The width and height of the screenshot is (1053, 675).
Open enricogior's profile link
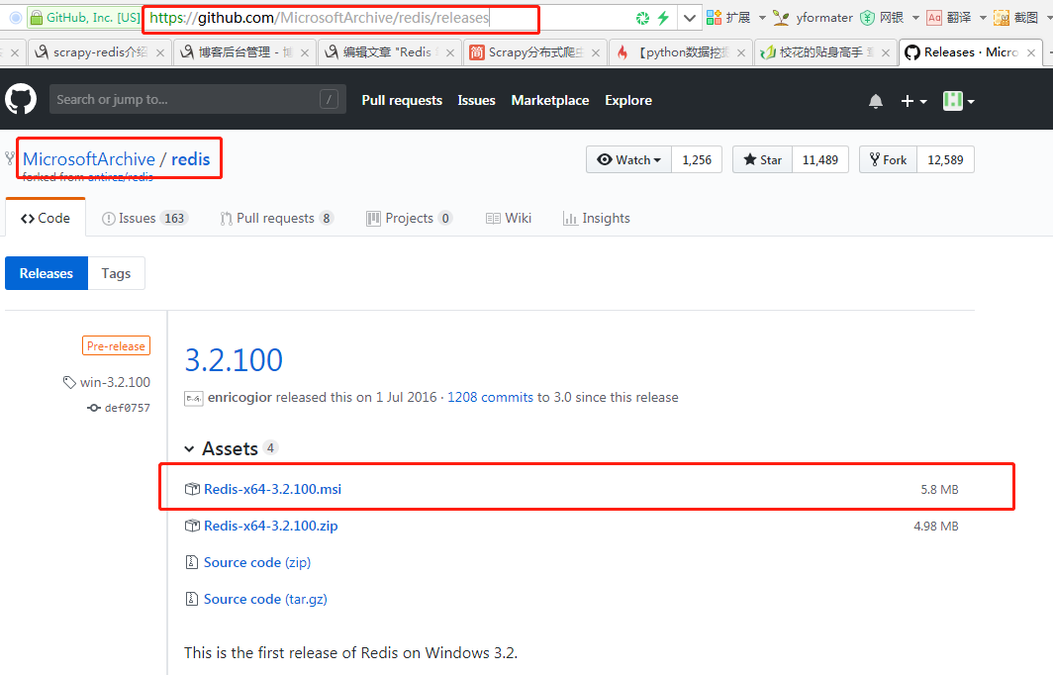coord(239,398)
